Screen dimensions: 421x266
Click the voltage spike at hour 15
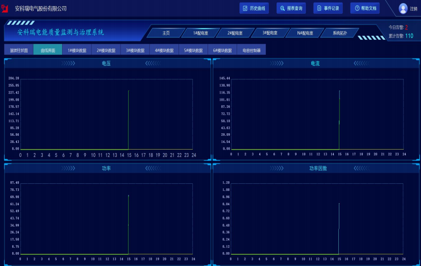click(x=128, y=119)
